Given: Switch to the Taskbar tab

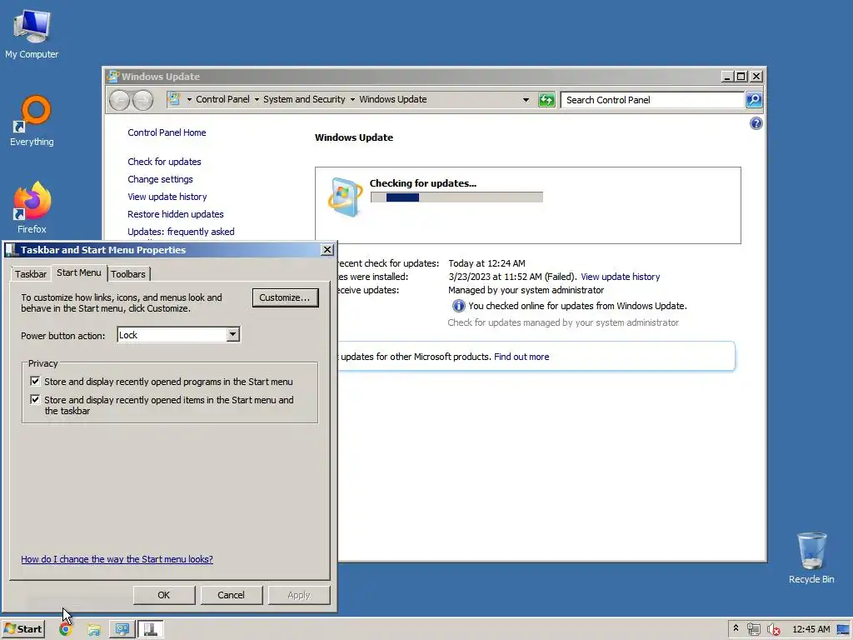Looking at the screenshot, I should [x=31, y=273].
